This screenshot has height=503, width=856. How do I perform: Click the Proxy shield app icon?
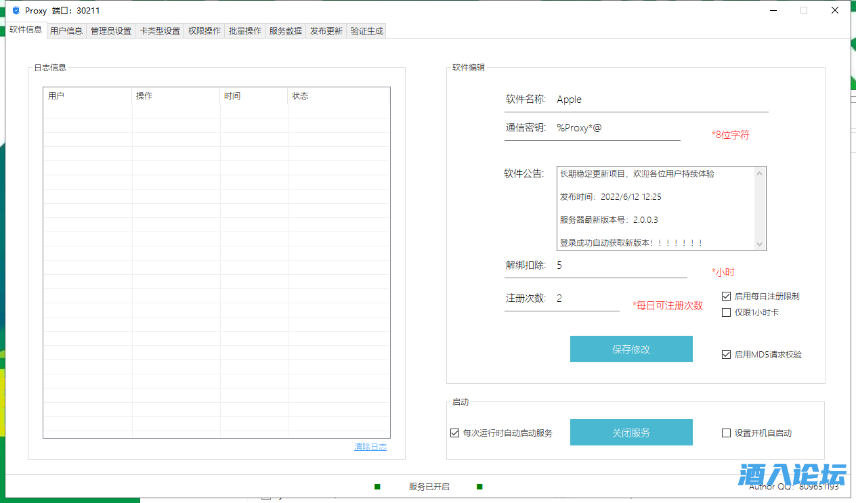16,11
